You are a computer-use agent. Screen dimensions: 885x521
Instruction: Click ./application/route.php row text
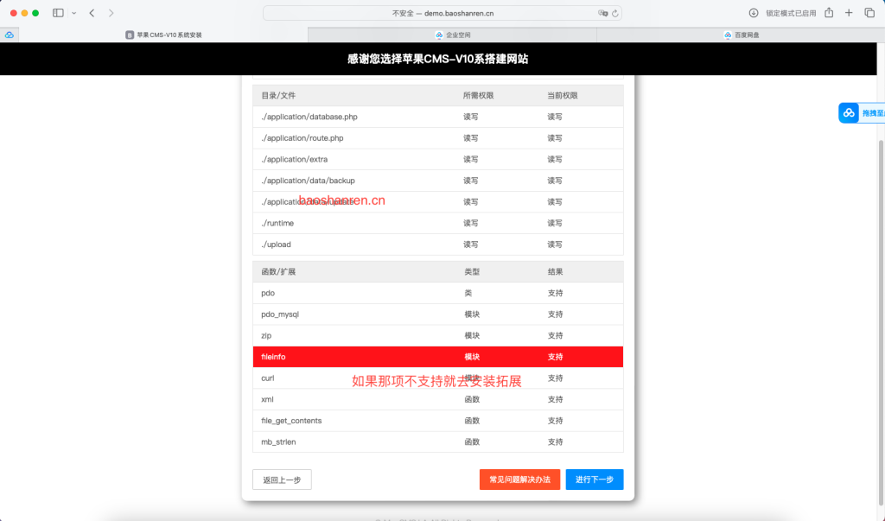pos(302,138)
